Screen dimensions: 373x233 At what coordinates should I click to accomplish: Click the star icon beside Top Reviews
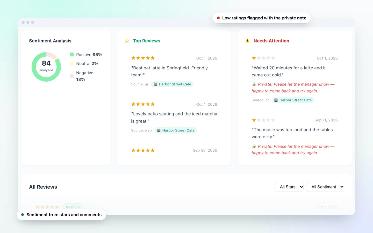(x=127, y=41)
